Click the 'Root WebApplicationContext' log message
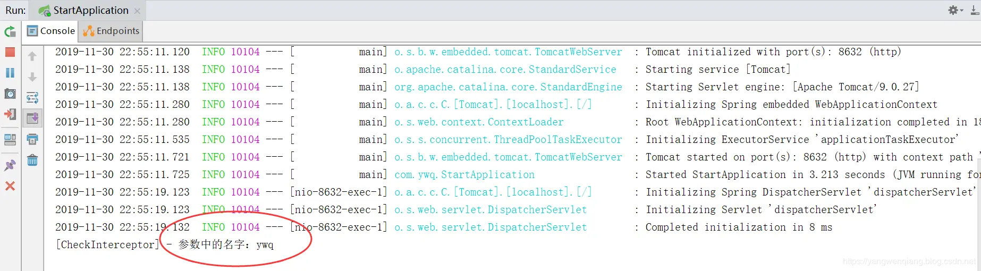 coord(813,122)
